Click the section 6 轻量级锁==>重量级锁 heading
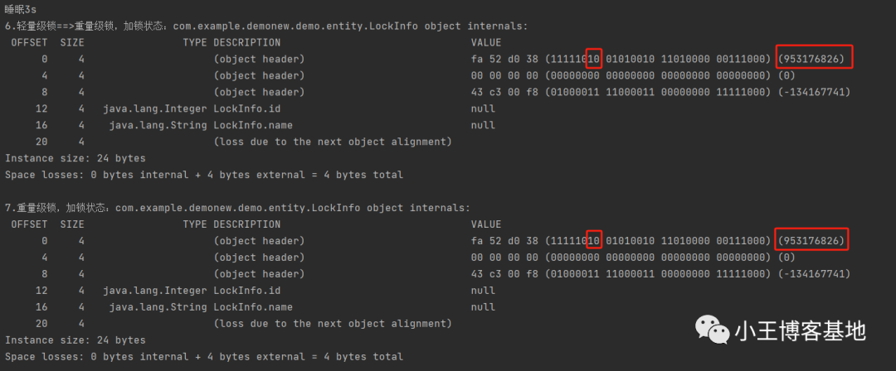The image size is (896, 371). (266, 26)
